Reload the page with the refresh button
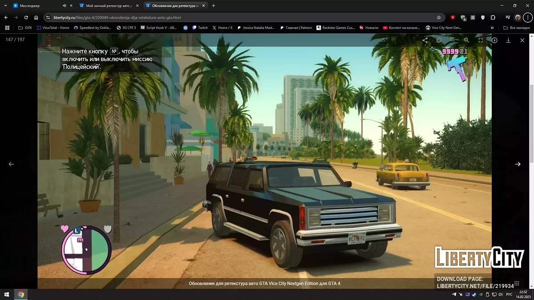The height and width of the screenshot is (300, 534). point(26,17)
